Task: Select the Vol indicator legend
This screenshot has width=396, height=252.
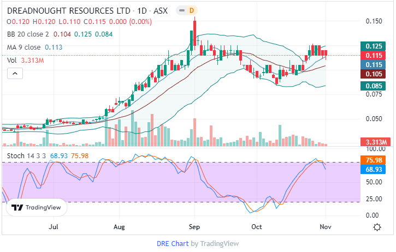Action: point(11,59)
